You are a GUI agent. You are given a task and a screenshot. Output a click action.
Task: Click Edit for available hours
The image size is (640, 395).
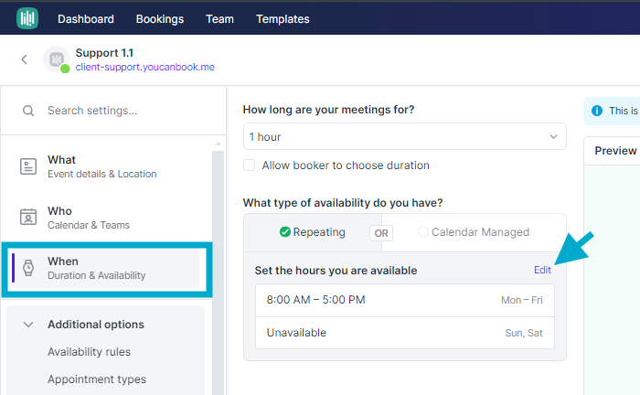542,270
